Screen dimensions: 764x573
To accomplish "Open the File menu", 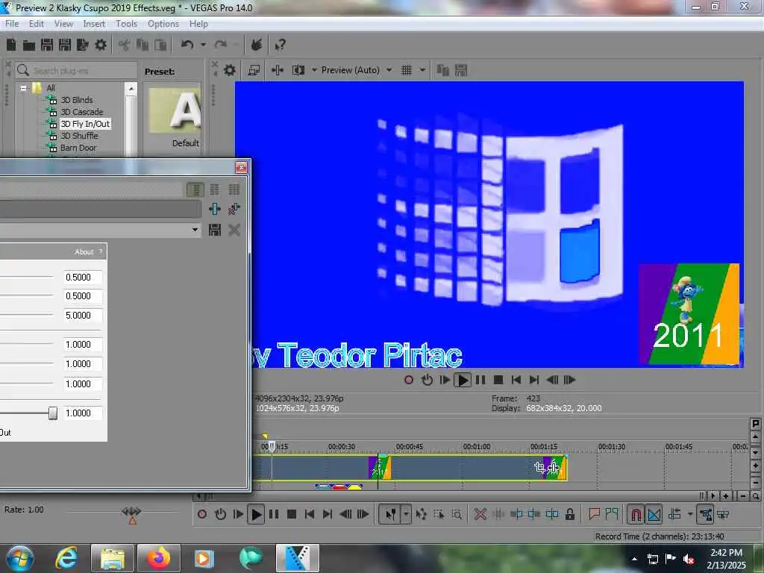I will pos(12,24).
